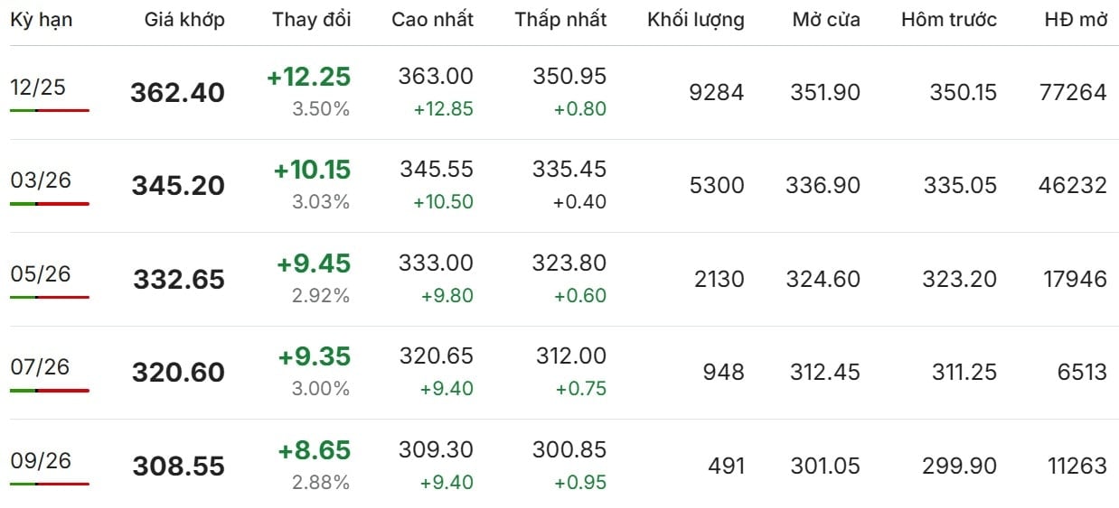Open the 09/26 contract term

coord(41,461)
